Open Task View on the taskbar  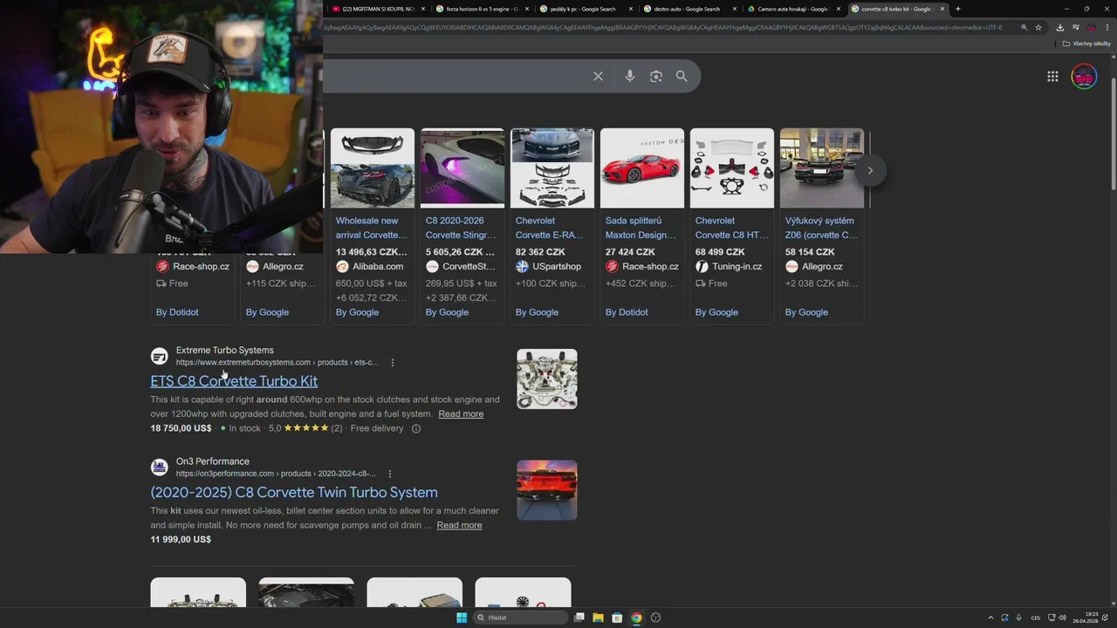(579, 618)
